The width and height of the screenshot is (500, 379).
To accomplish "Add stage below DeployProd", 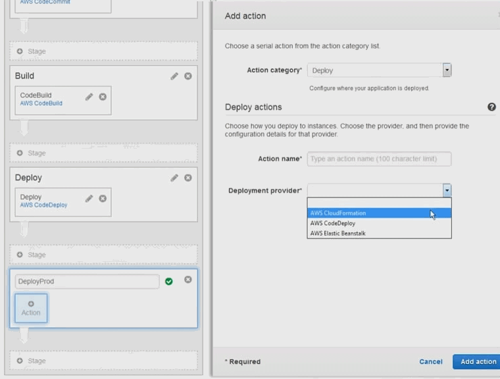I will click(x=104, y=361).
